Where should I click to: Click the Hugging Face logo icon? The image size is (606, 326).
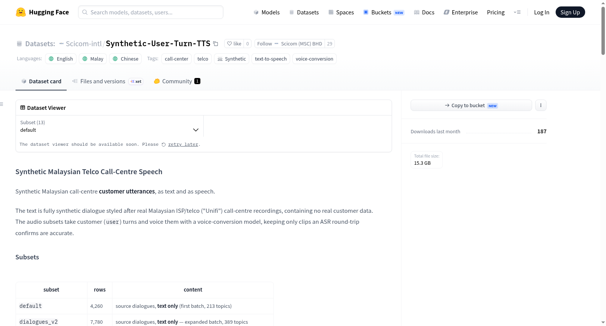[21, 12]
